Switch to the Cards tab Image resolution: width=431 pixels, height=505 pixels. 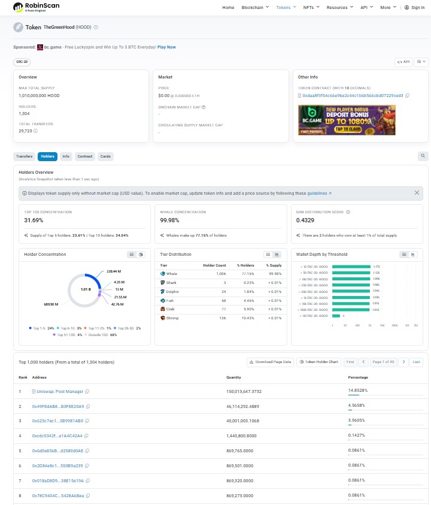[105, 156]
